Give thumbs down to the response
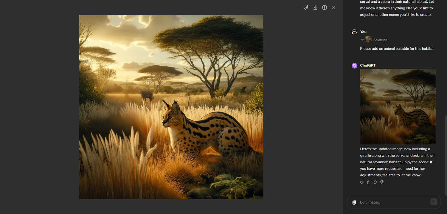Screen dimensions: 447x214 click(x=382, y=182)
